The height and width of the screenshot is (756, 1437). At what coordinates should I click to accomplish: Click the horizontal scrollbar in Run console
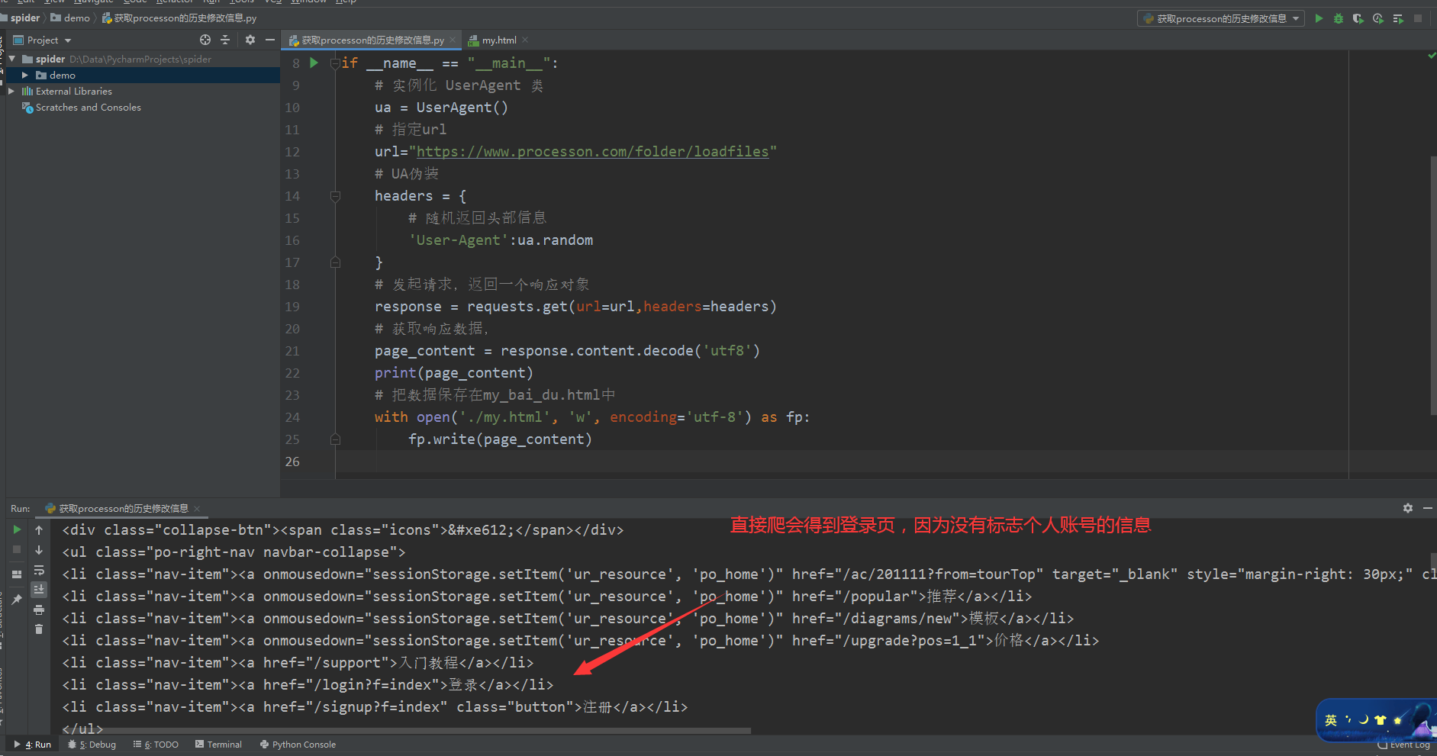click(406, 731)
